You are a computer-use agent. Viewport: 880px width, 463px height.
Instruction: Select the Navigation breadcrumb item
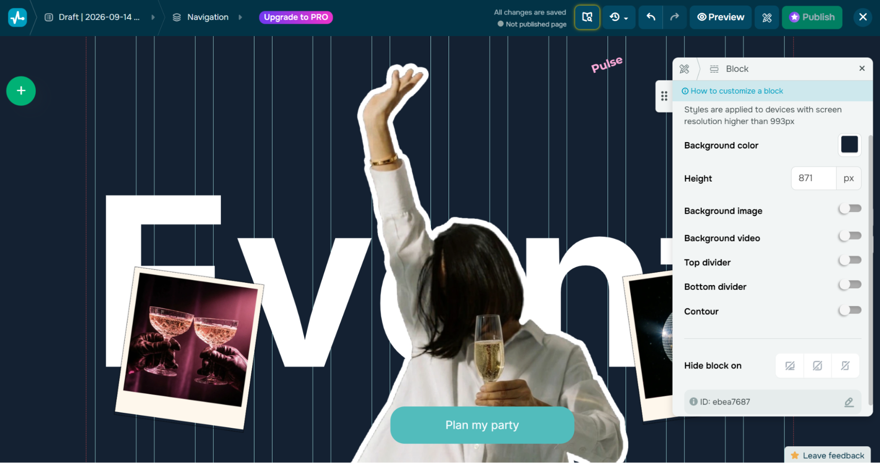[x=208, y=17]
